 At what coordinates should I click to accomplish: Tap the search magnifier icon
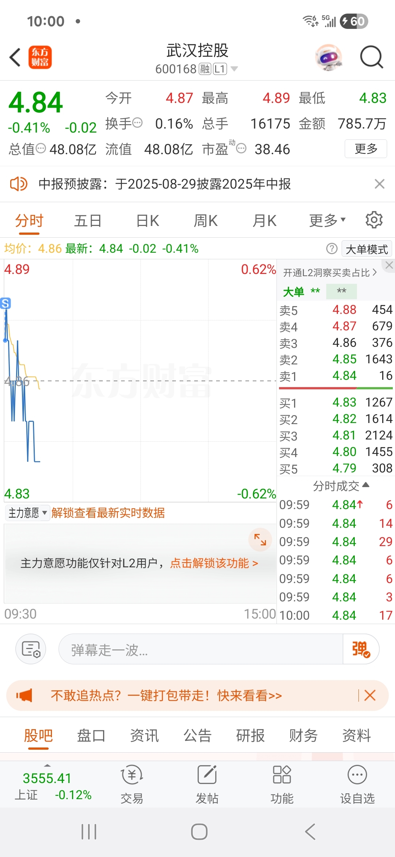371,57
